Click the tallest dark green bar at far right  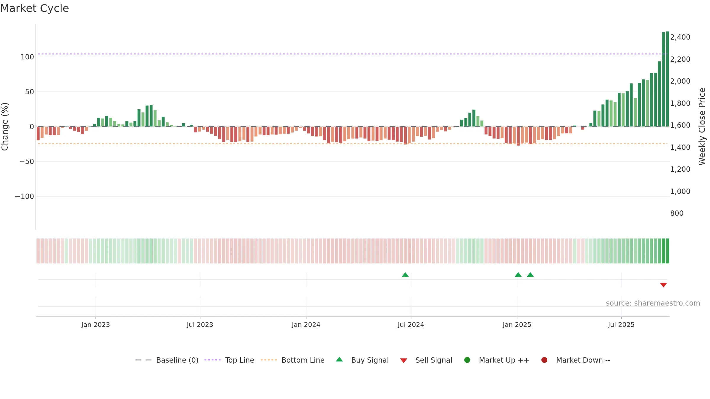pos(667,79)
